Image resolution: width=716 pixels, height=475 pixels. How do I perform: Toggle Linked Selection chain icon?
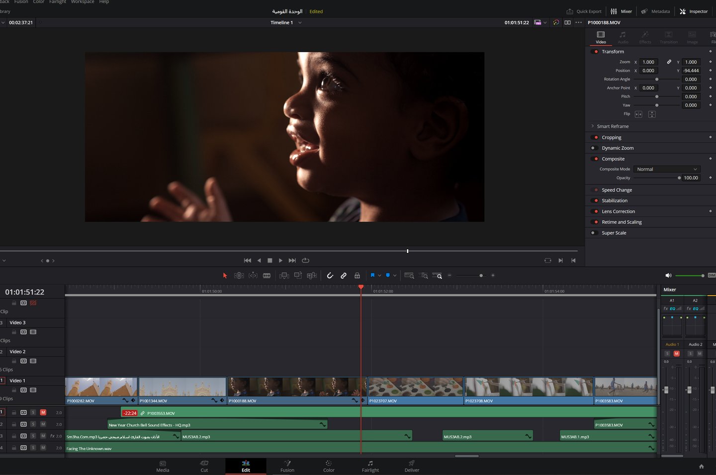[343, 275]
